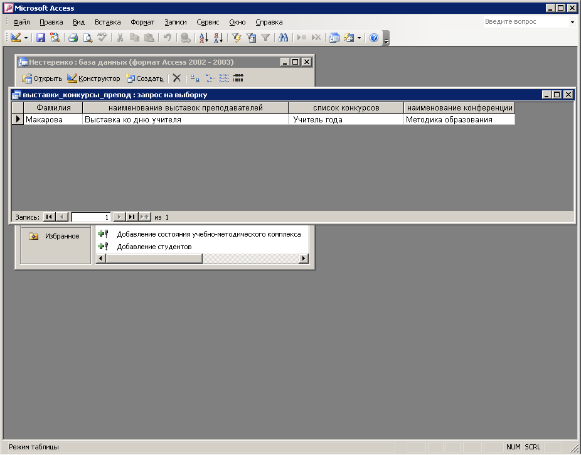This screenshot has height=455, width=581.
Task: Open the Избранное group
Action: tap(55, 236)
